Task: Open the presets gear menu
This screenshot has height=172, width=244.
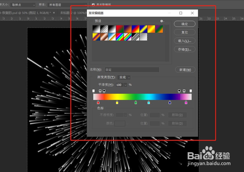Action: [162, 21]
